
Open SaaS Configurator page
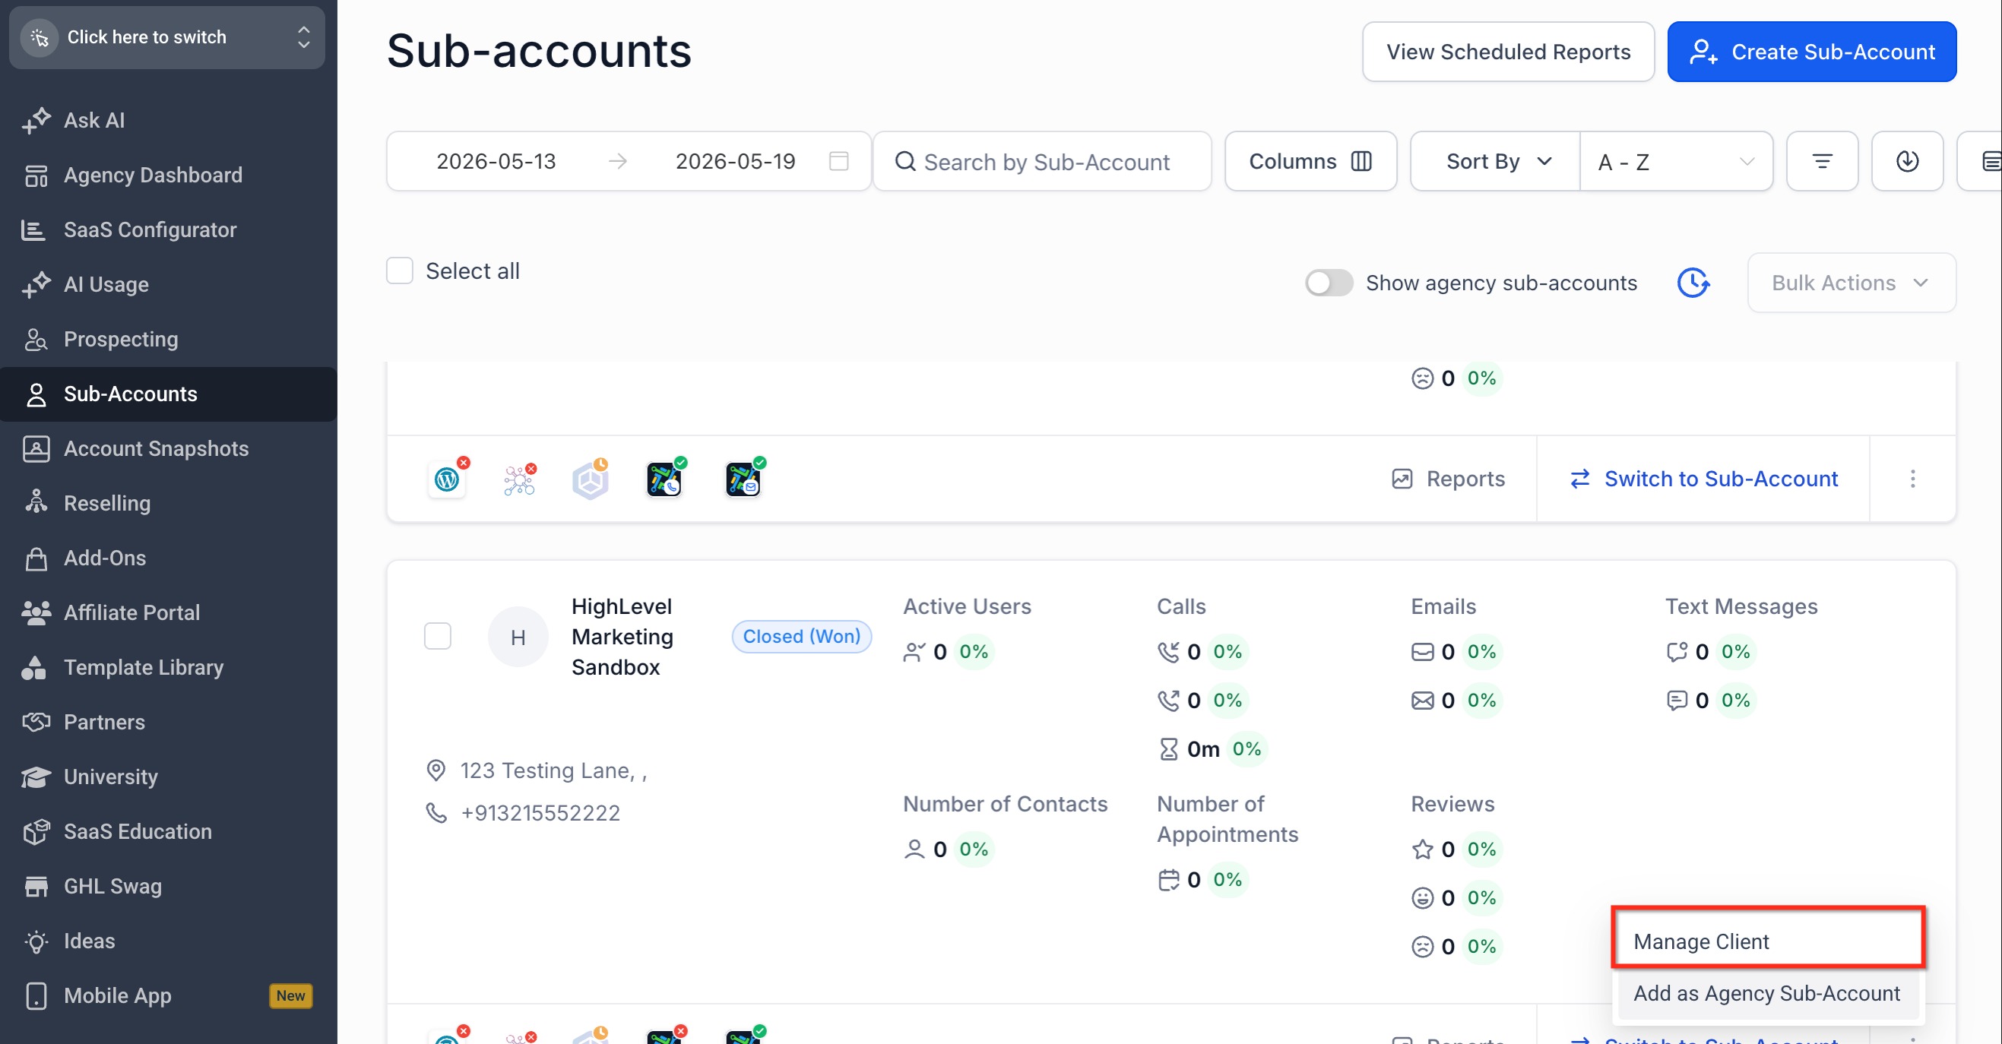[168, 230]
